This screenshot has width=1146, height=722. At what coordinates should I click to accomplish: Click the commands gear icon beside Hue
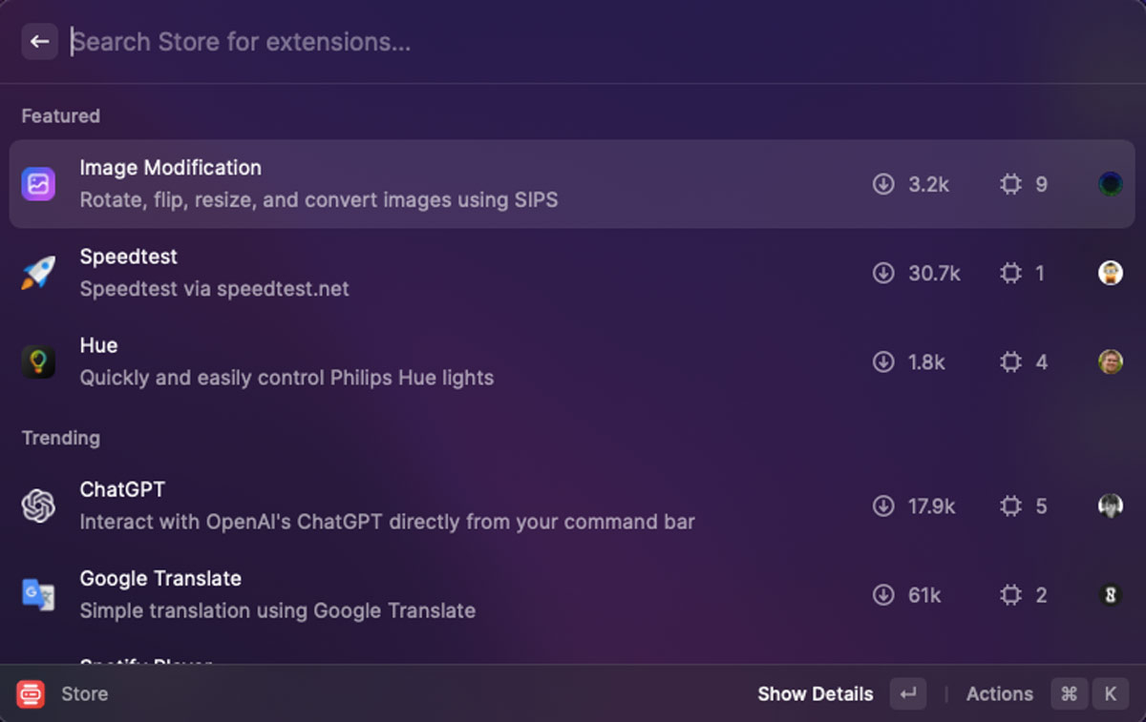point(1009,362)
